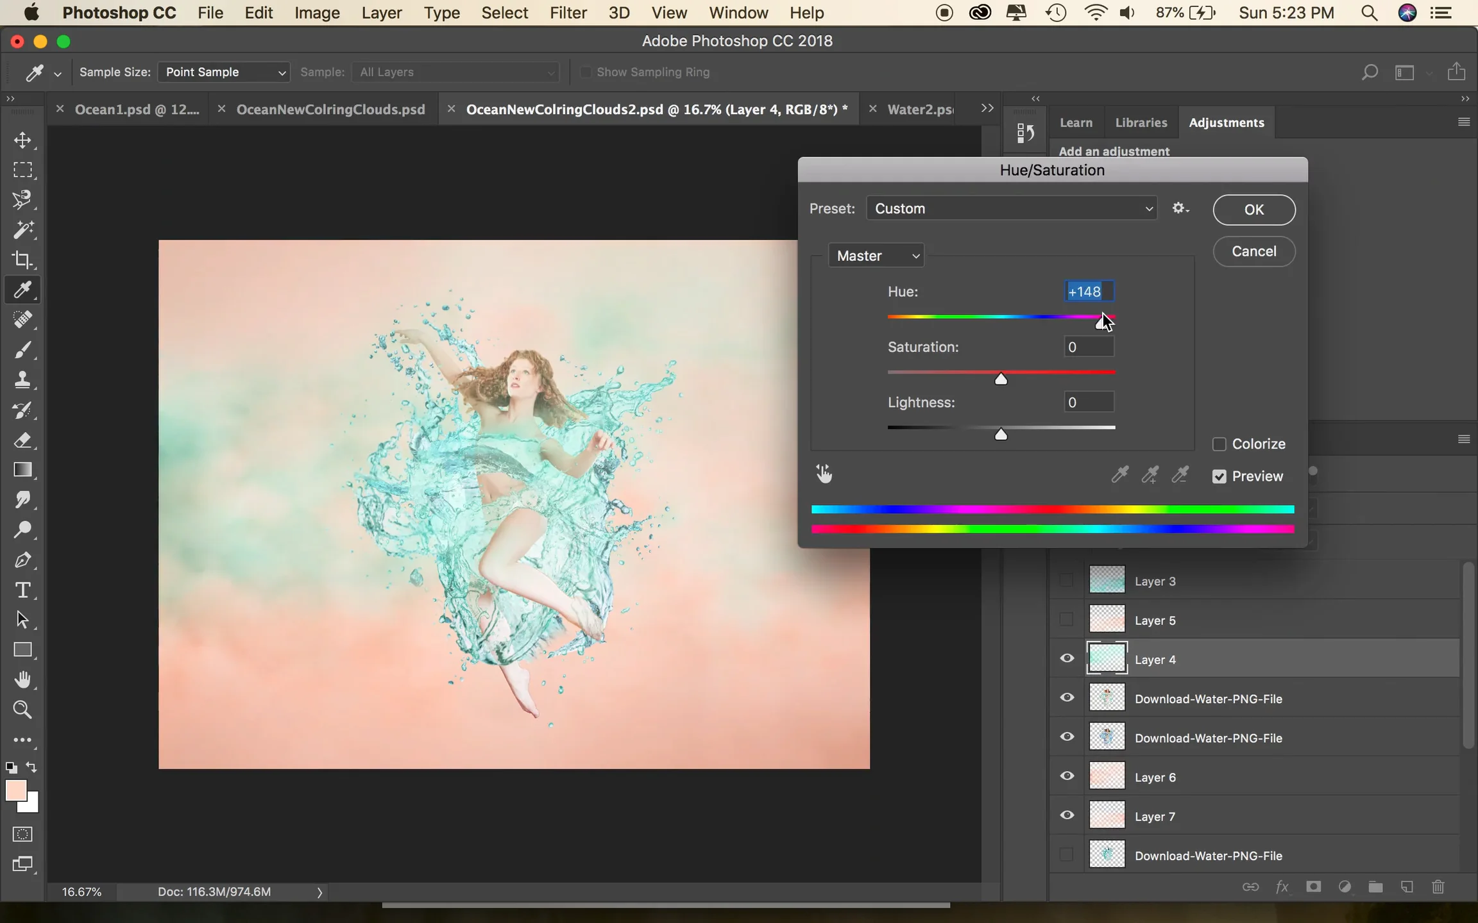This screenshot has width=1478, height=923.
Task: Select the Hand tool
Action: [22, 679]
